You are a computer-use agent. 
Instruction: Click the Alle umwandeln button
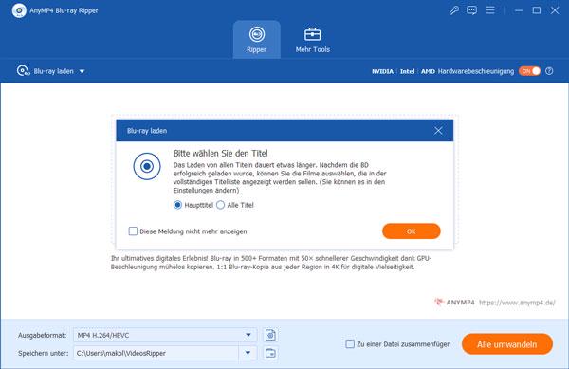pos(507,344)
